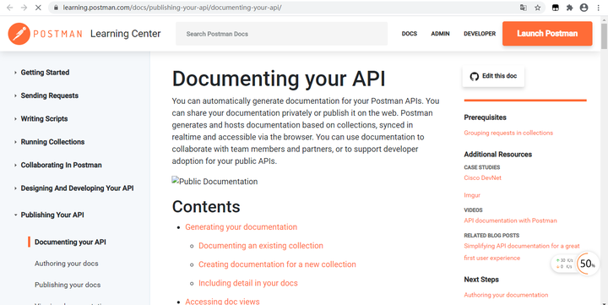The image size is (608, 305).
Task: Click the 50% floating speed widget
Action: click(587, 264)
